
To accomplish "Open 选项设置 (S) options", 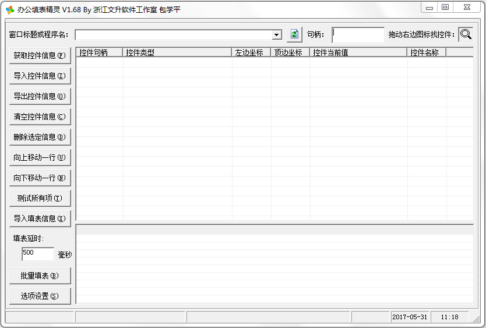I will [40, 296].
